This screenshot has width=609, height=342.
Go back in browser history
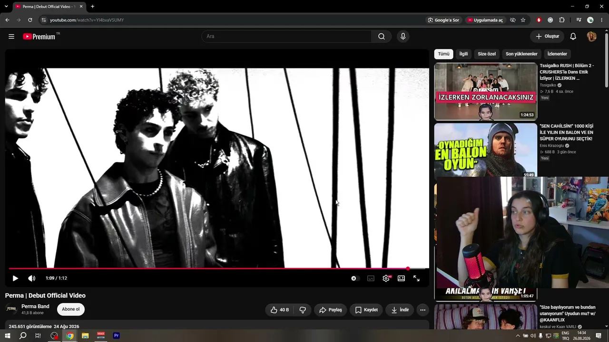[7, 20]
